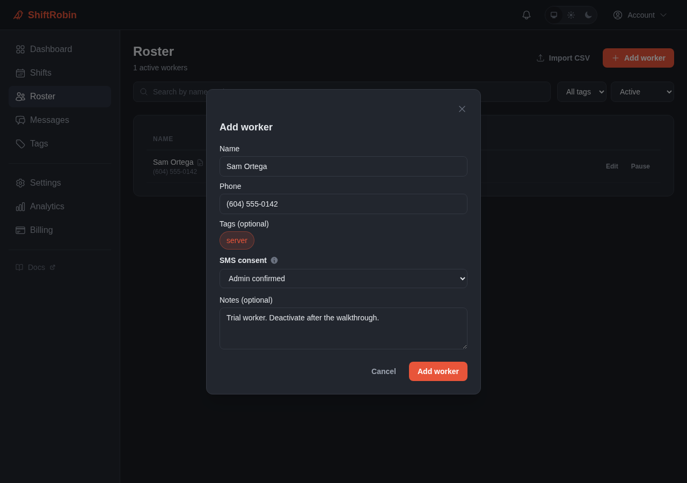The image size is (687, 483).
Task: Click the Analytics bar chart icon
Action: [x=20, y=207]
